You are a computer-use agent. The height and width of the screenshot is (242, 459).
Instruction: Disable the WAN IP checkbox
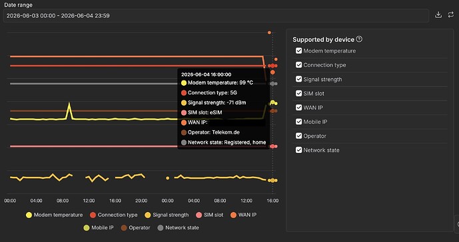point(298,107)
